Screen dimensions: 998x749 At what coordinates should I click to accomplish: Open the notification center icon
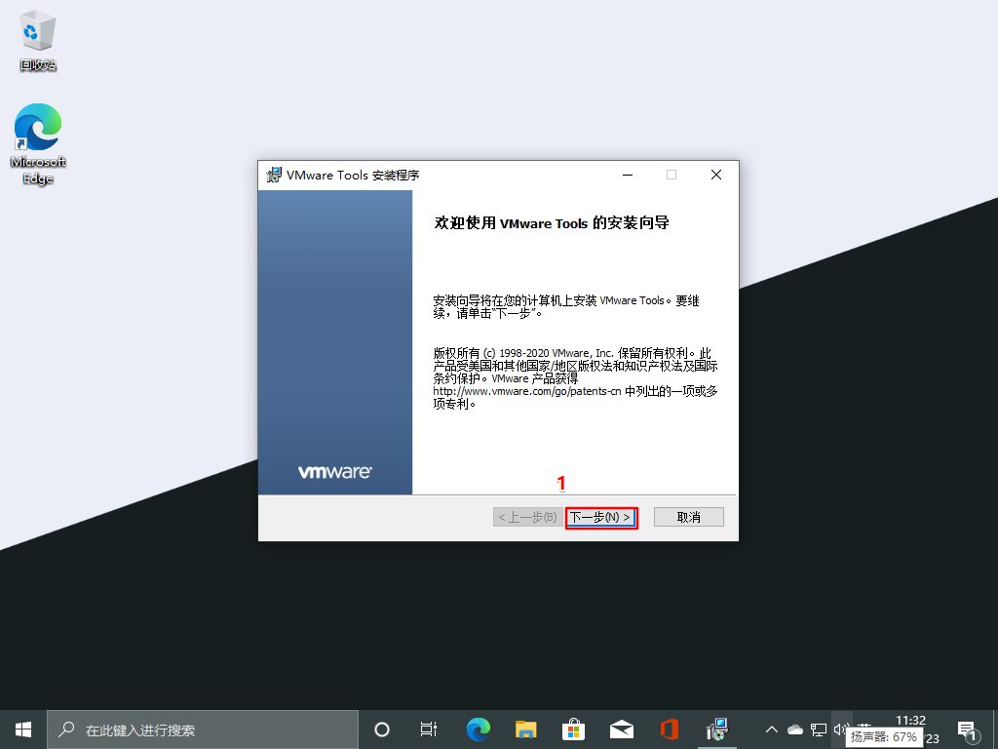point(968,729)
